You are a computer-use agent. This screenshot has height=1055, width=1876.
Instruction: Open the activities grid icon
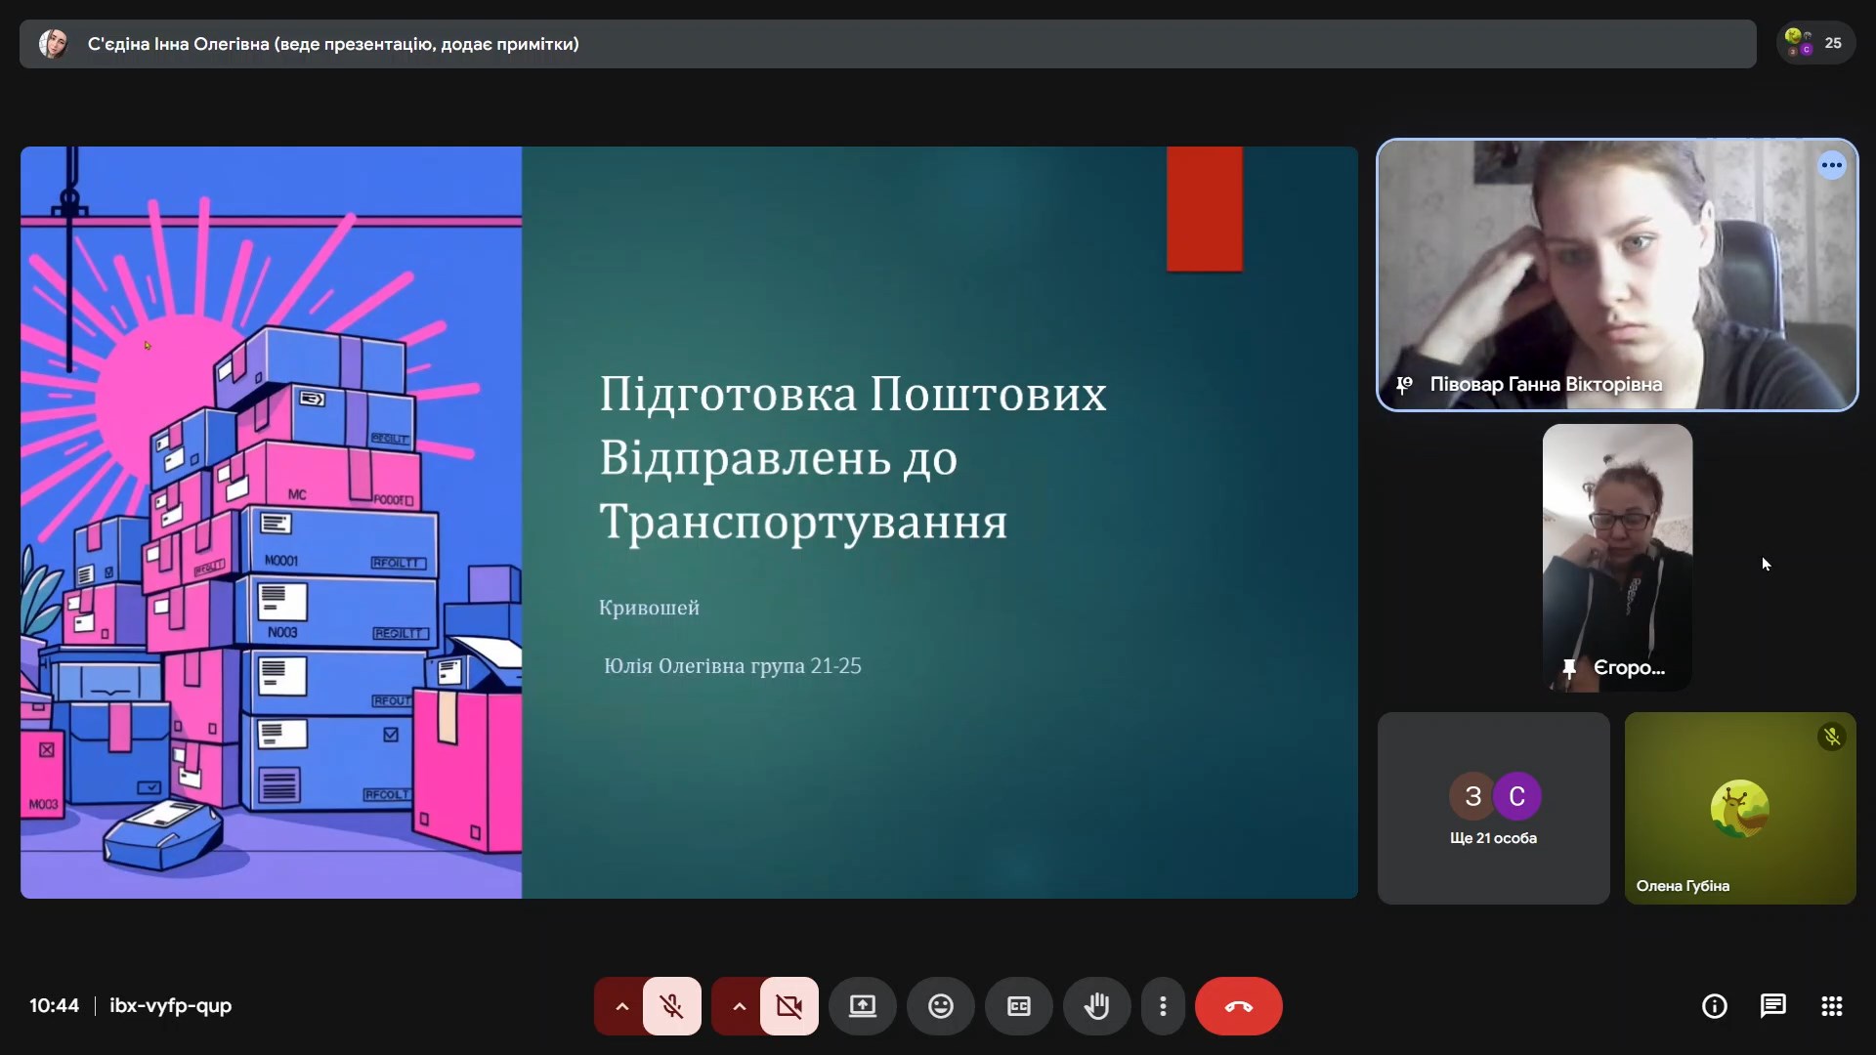(1831, 1006)
